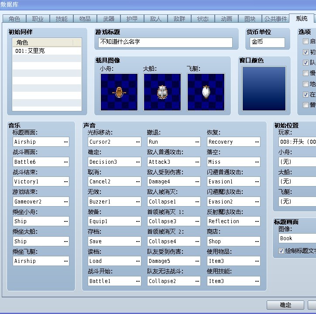Image resolution: width=316 pixels, height=314 pixels.
Task: Change the title screen image Book field
Action: pos(297,238)
